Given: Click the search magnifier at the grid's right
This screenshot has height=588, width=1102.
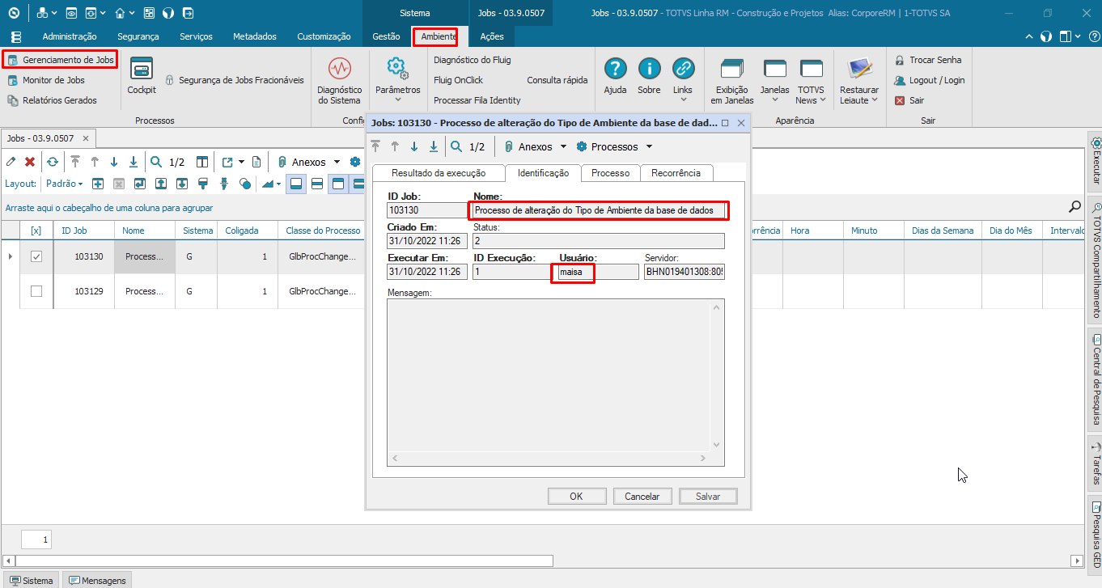Looking at the screenshot, I should [1075, 207].
